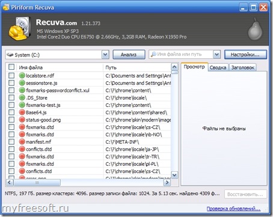Check the box for foxmarks.dtd in tr-TR
Image resolution: width=273 pixels, height=217 pixels.
tap(11, 156)
